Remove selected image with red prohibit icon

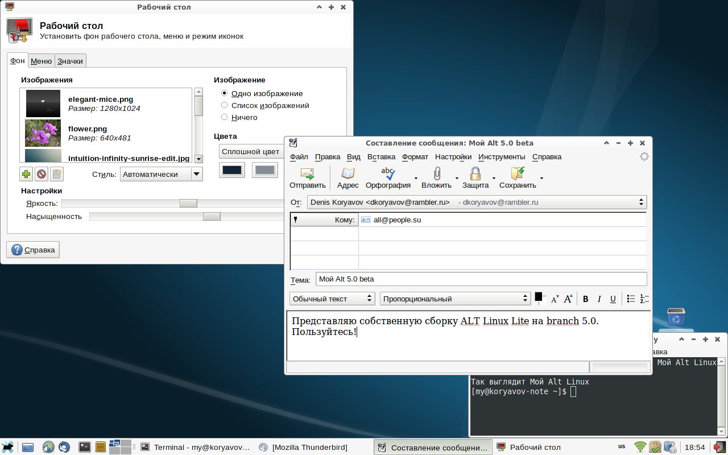pos(42,174)
